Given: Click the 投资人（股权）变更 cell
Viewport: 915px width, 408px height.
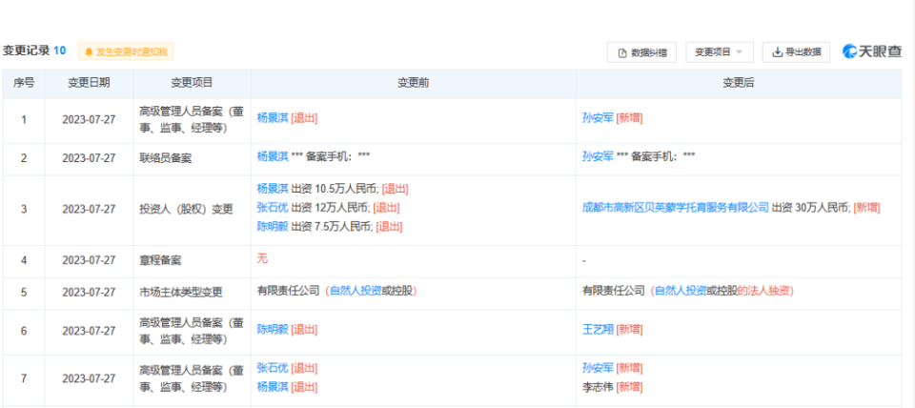Looking at the screenshot, I should [192, 210].
